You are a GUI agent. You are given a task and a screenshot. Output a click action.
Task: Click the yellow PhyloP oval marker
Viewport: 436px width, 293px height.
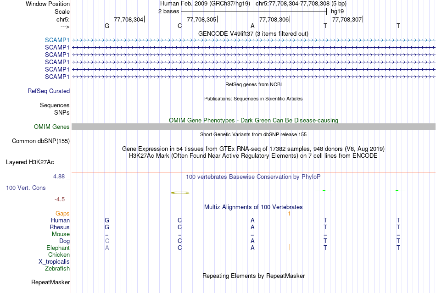coord(180,193)
